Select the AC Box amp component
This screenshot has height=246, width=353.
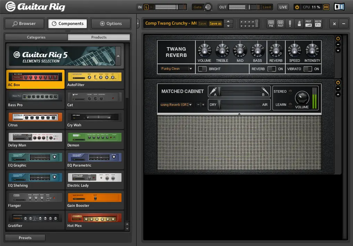tap(35, 79)
